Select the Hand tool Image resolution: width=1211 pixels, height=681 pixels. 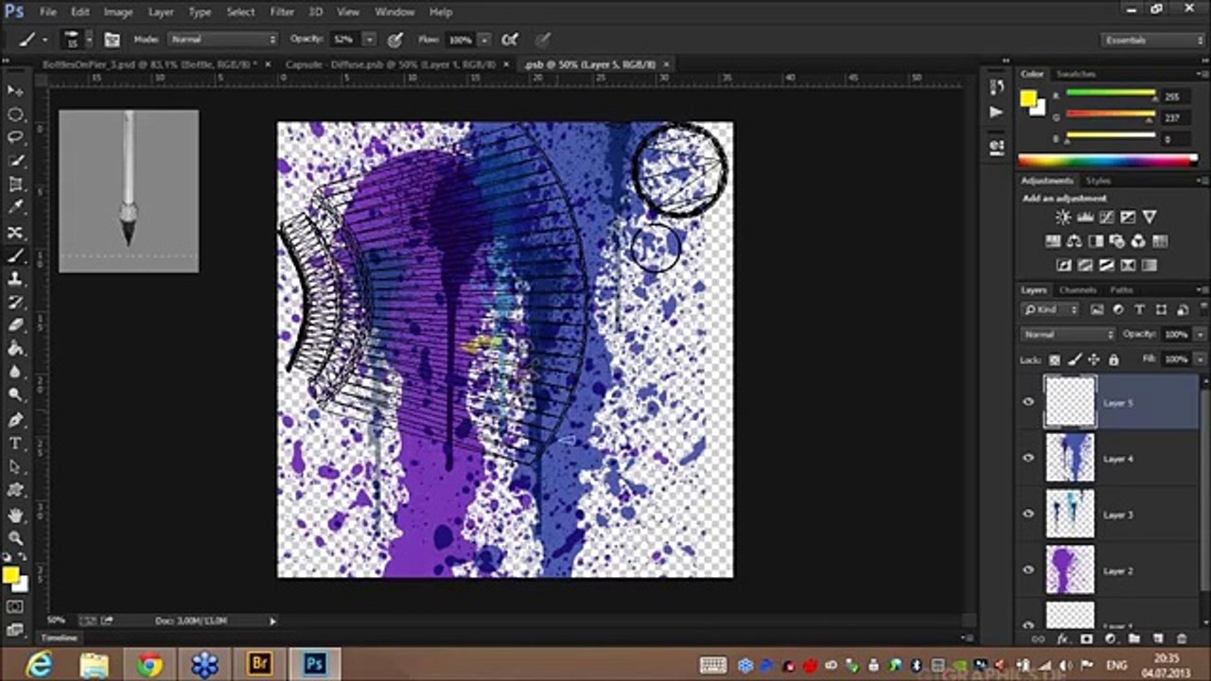click(16, 515)
